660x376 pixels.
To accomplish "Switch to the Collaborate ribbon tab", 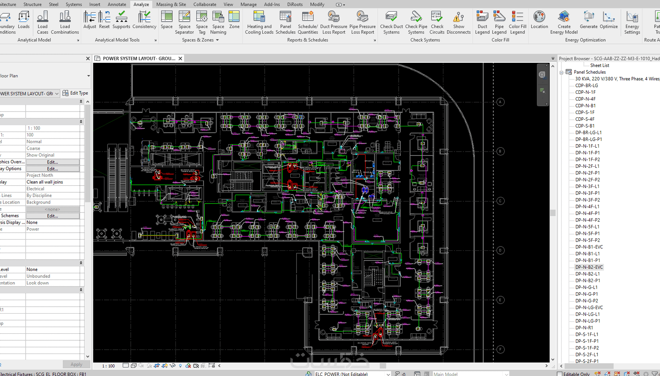I will click(205, 4).
